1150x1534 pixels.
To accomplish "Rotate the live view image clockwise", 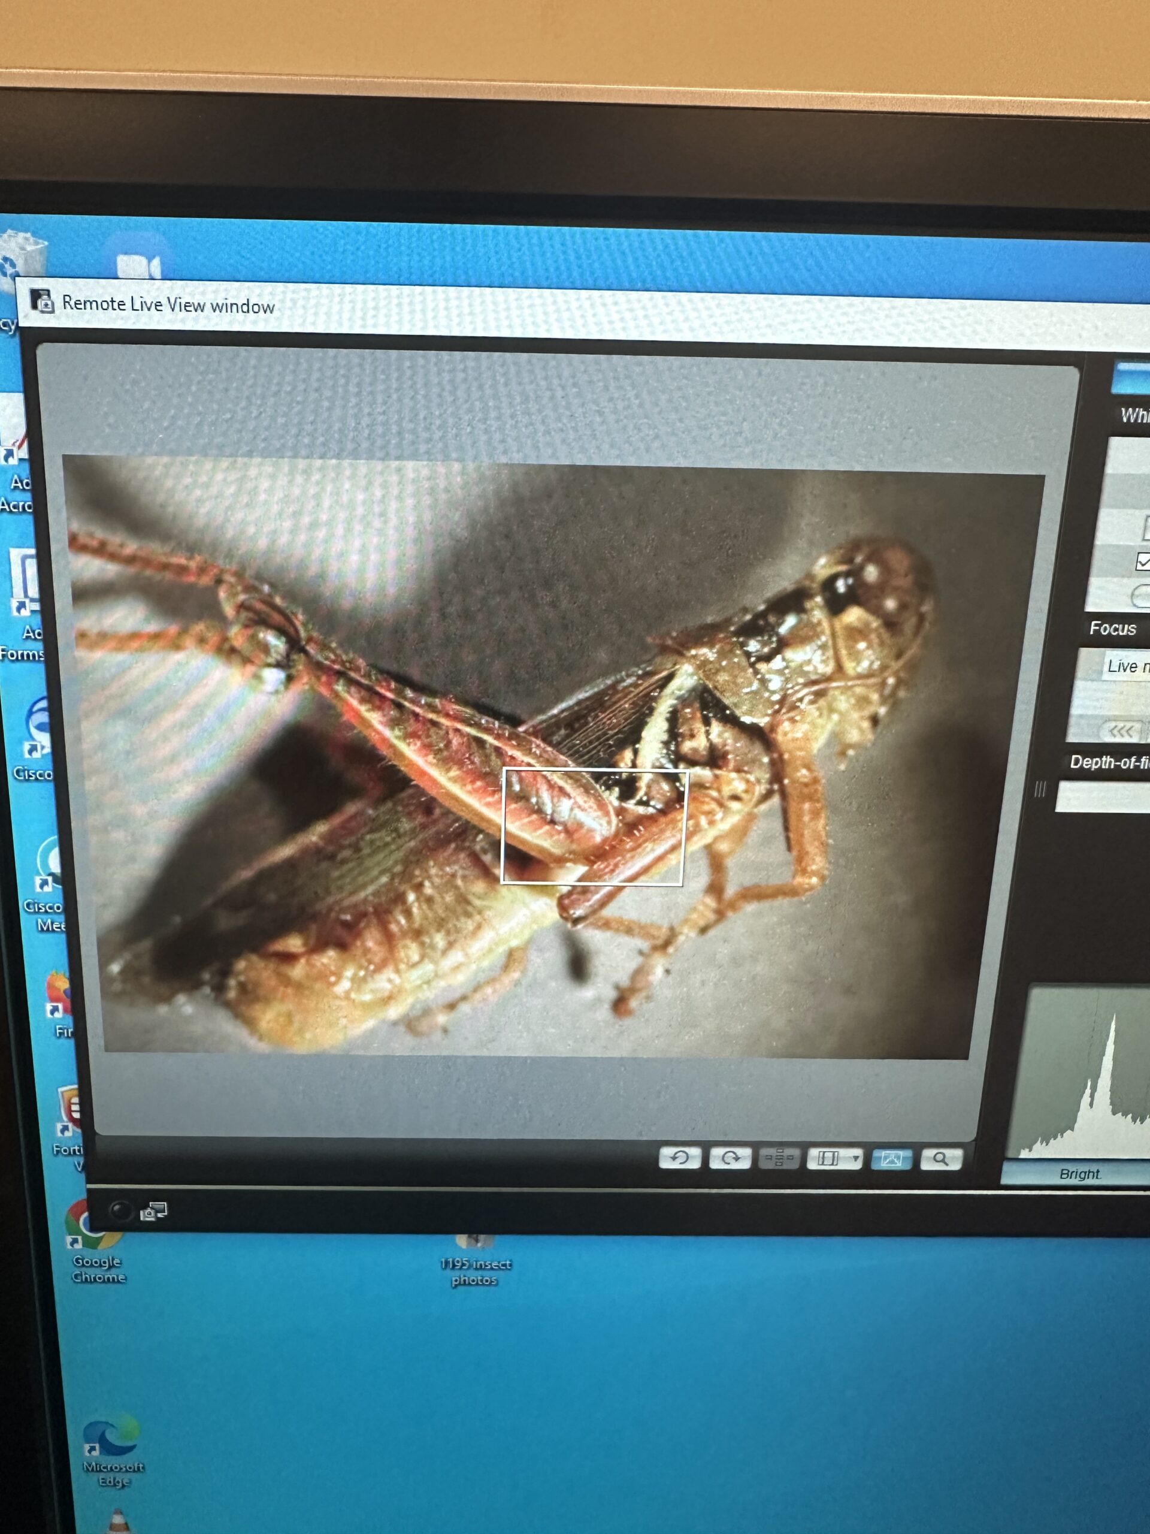I will click(730, 1158).
